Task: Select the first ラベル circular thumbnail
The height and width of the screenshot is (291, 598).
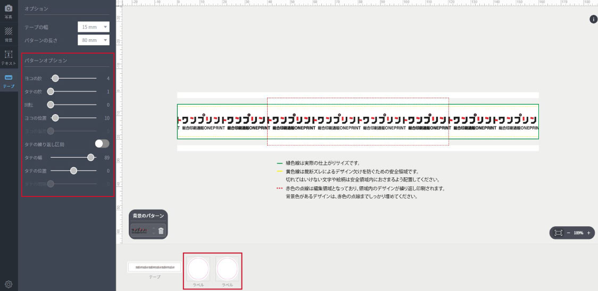Action: point(198,269)
